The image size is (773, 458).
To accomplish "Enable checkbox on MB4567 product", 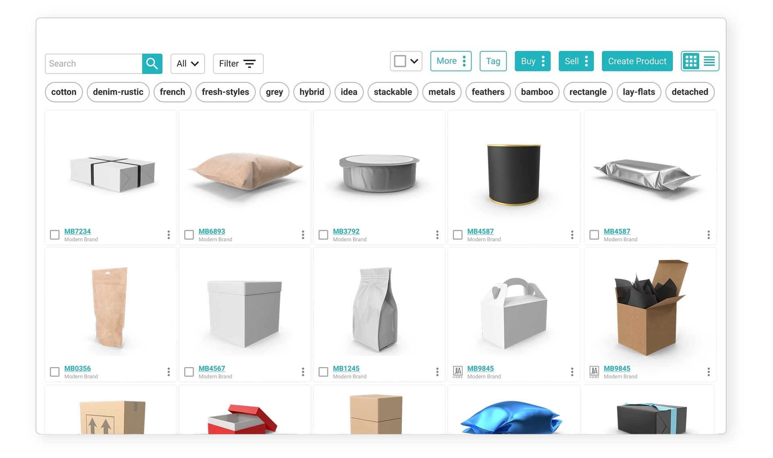I will coord(190,371).
